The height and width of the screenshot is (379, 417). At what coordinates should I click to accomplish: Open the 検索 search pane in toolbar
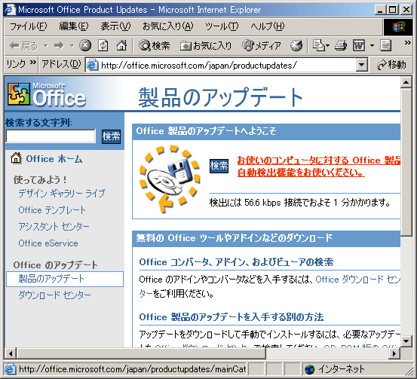pos(154,46)
